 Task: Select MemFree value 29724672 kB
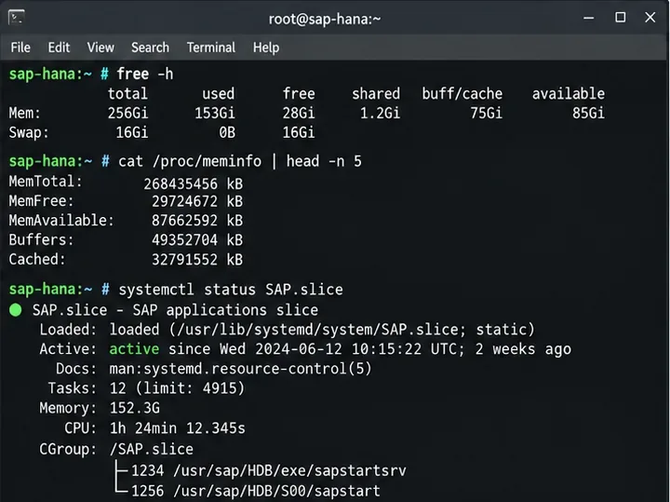197,201
